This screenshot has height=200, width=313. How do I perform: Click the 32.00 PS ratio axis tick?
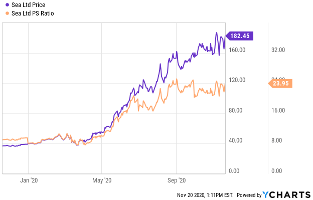coord(278,50)
